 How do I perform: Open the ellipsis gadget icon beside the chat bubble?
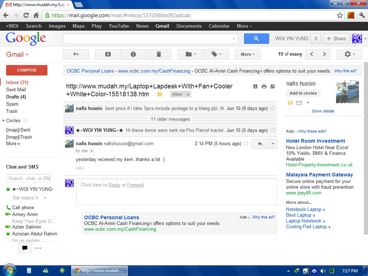(x=38, y=248)
